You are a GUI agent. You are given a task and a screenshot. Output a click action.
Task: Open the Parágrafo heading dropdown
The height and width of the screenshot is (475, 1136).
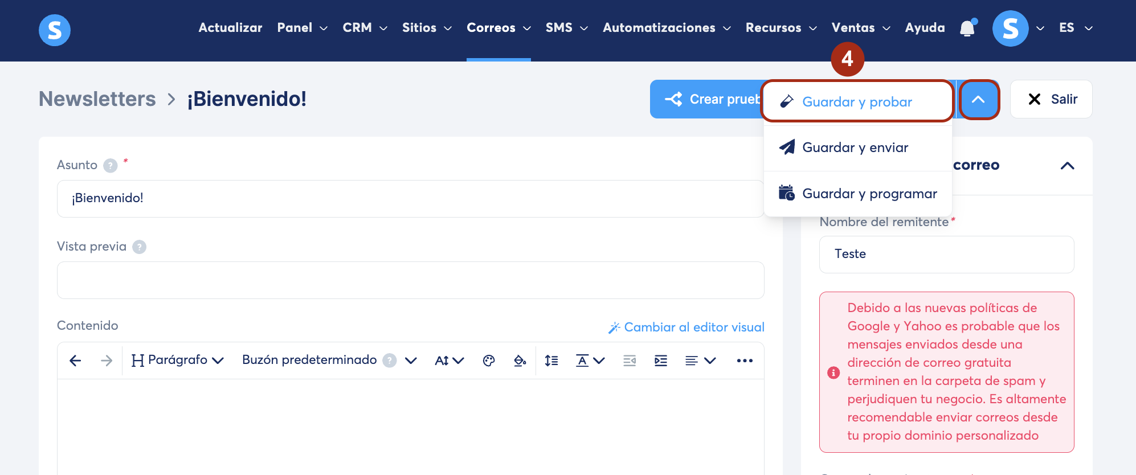pos(177,361)
